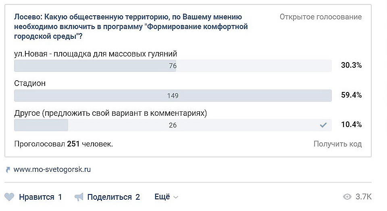This screenshot has height=211, width=387.
Task: Click the chevron next to Ещё
Action: click(x=176, y=197)
